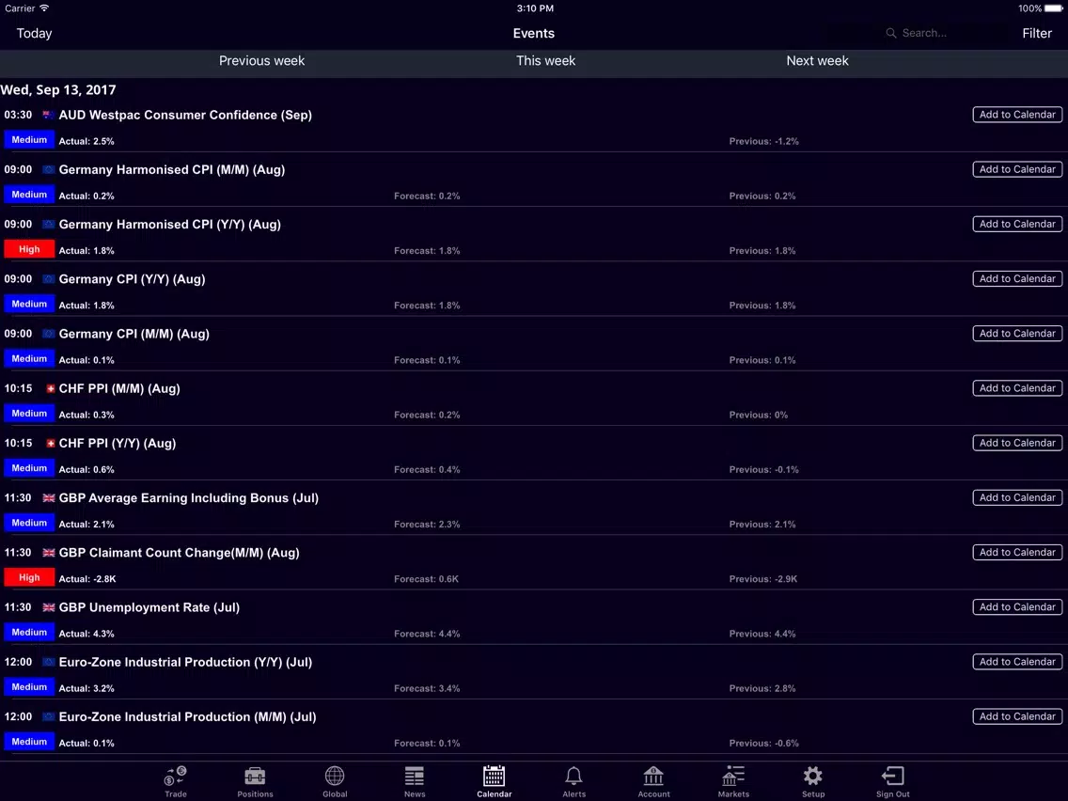1068x801 pixels.
Task: Add GBP Claimant Count Change to calendar
Action: 1017,553
